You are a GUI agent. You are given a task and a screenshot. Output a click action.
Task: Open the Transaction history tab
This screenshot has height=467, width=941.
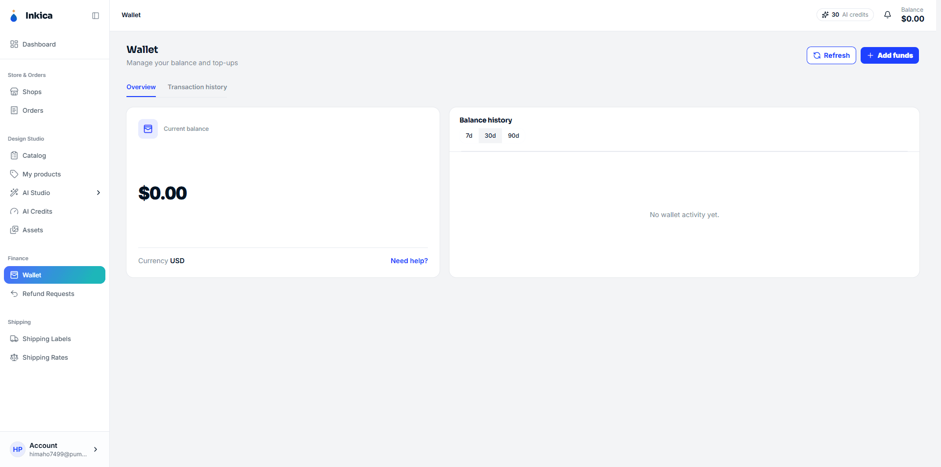click(198, 87)
